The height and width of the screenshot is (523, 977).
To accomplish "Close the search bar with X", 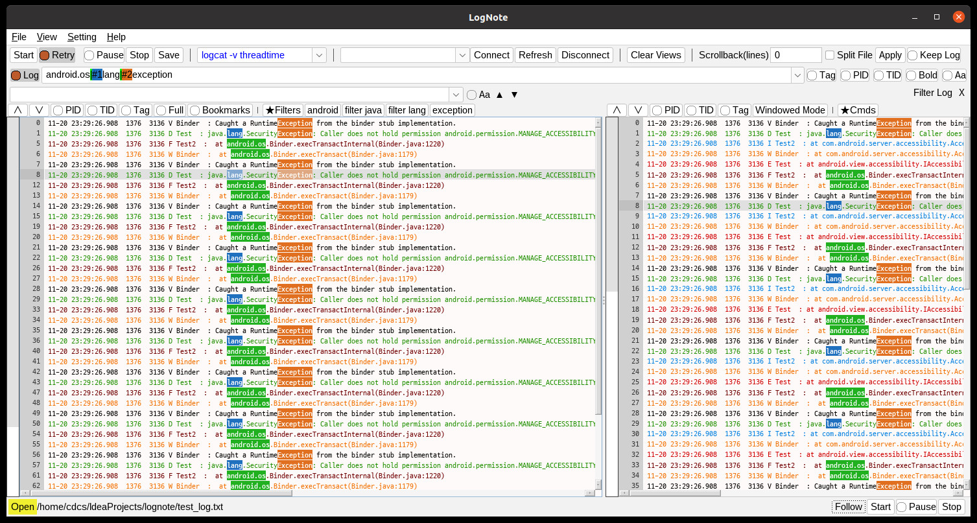I will (961, 93).
